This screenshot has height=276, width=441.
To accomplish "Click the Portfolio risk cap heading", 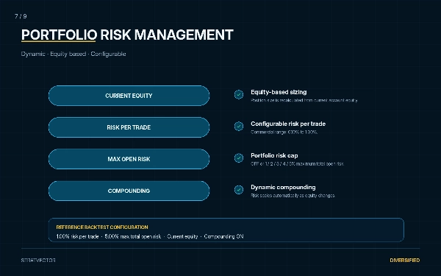I will point(274,155).
